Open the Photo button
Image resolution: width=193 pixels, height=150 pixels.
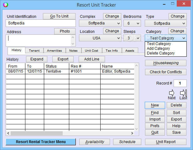[x=65, y=31]
